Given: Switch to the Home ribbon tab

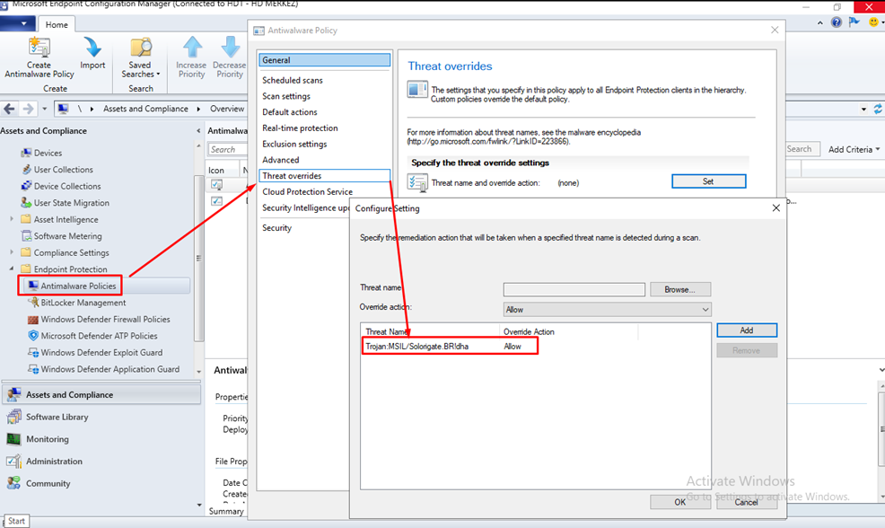Looking at the screenshot, I should point(57,25).
